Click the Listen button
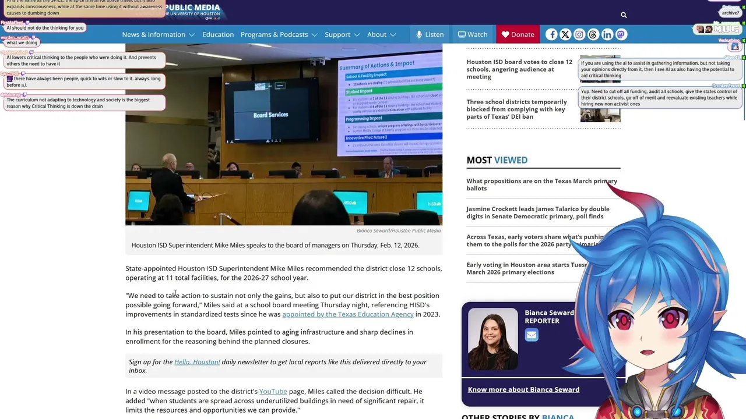The width and height of the screenshot is (746, 419). click(430, 34)
